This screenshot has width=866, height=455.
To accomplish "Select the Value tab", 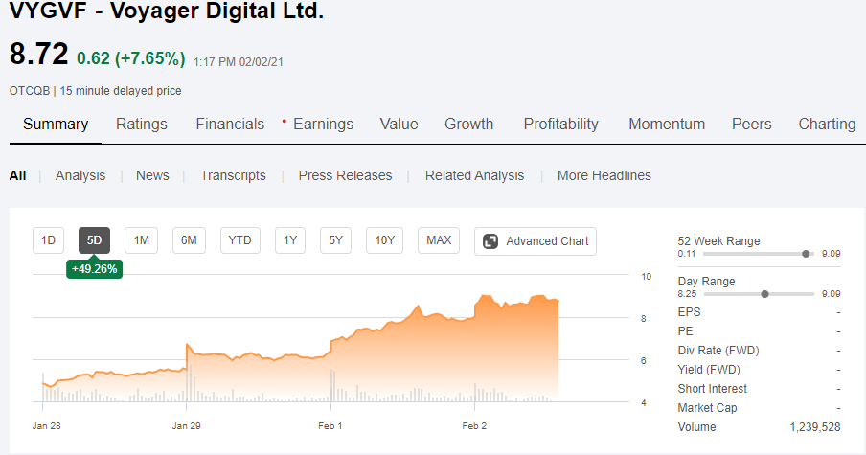I will (399, 125).
